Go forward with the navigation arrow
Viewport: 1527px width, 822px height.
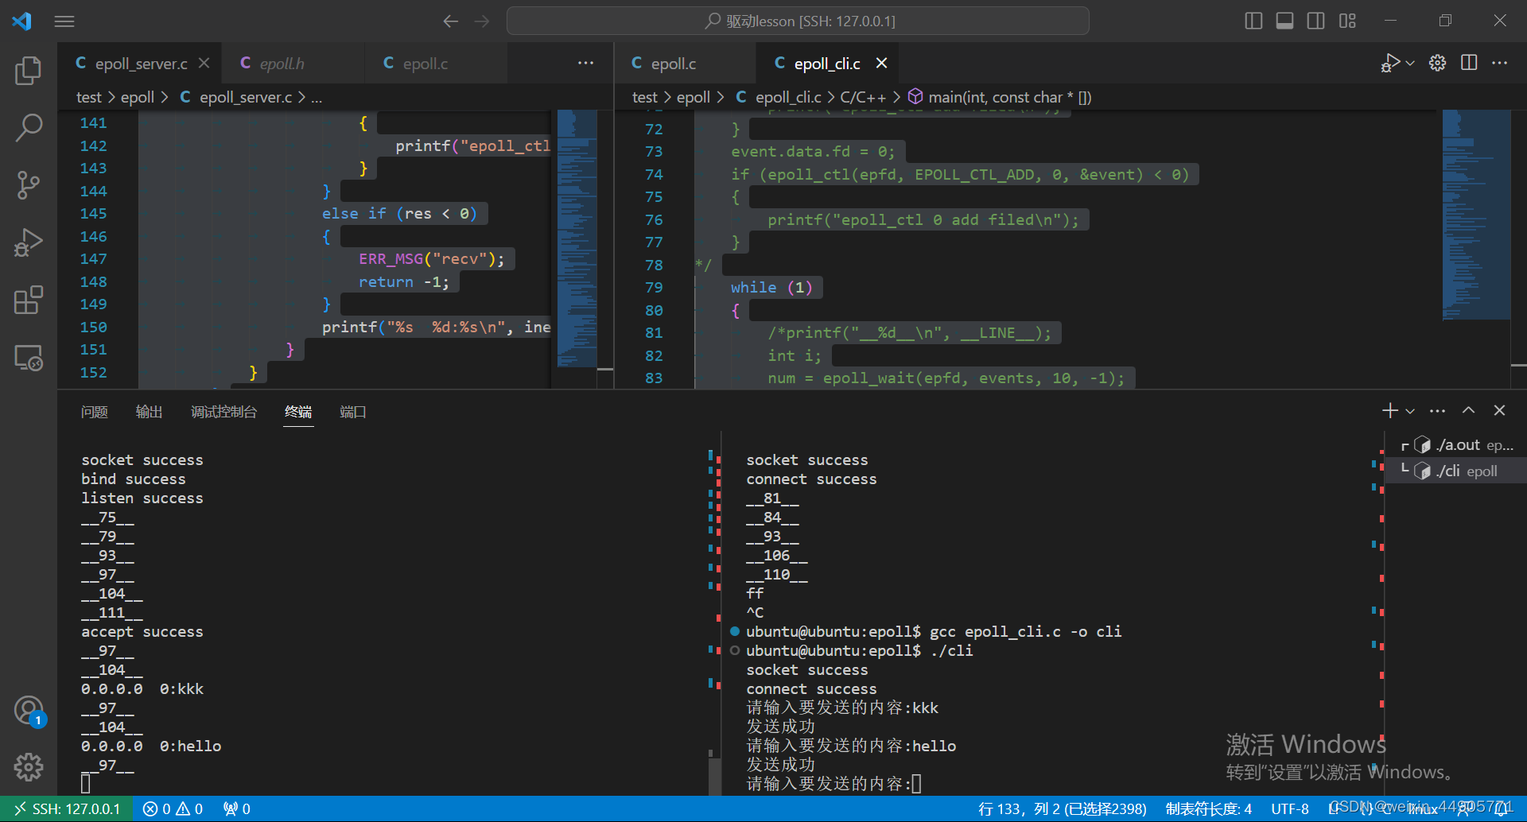pos(482,21)
